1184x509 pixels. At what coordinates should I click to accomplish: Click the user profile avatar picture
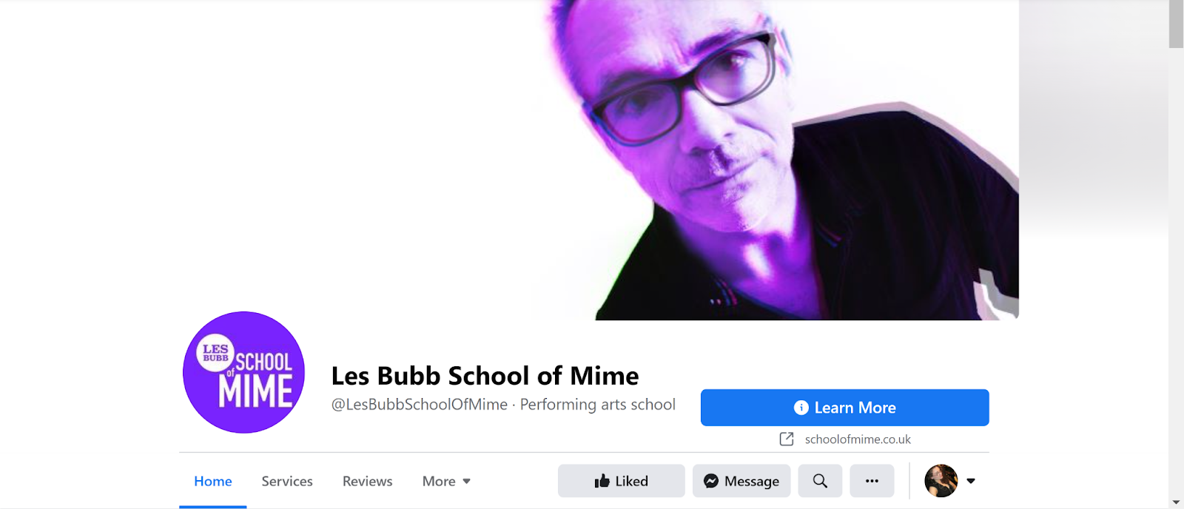coord(941,481)
